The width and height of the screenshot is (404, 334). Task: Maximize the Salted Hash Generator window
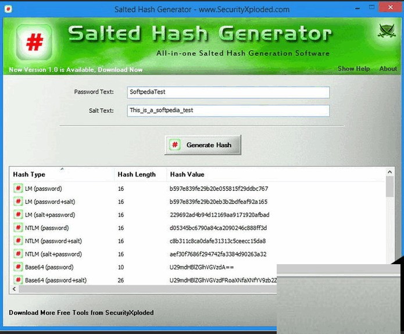click(x=372, y=8)
